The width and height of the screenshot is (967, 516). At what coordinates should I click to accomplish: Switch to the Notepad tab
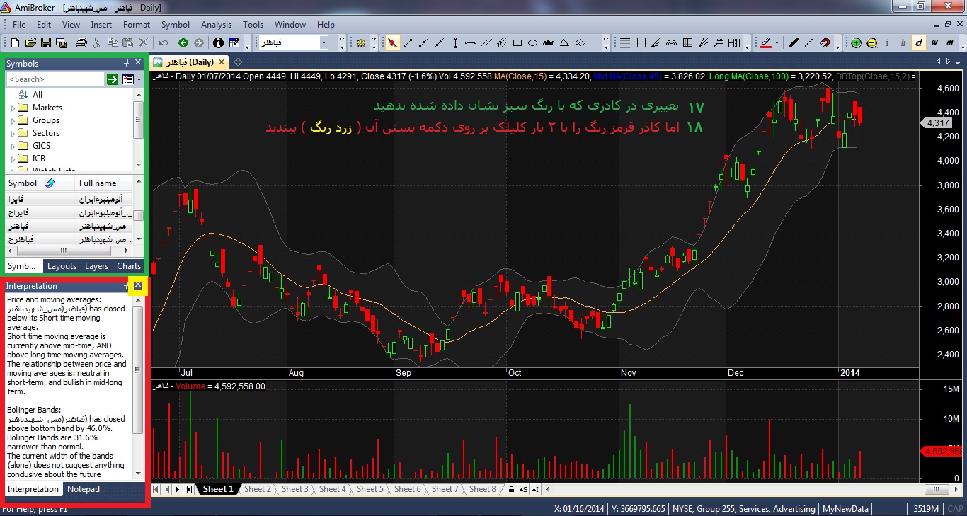coord(84,489)
